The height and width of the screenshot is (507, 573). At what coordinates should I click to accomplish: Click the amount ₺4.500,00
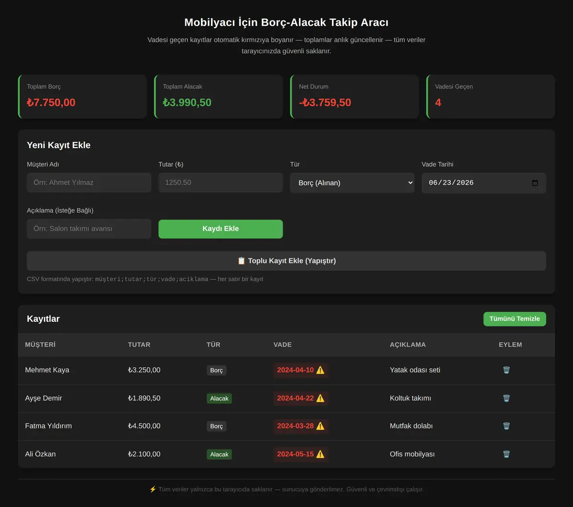(x=144, y=426)
